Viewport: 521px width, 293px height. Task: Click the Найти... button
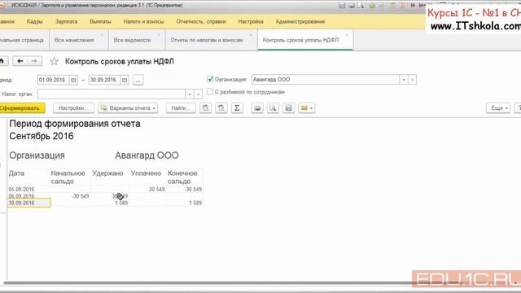[181, 108]
